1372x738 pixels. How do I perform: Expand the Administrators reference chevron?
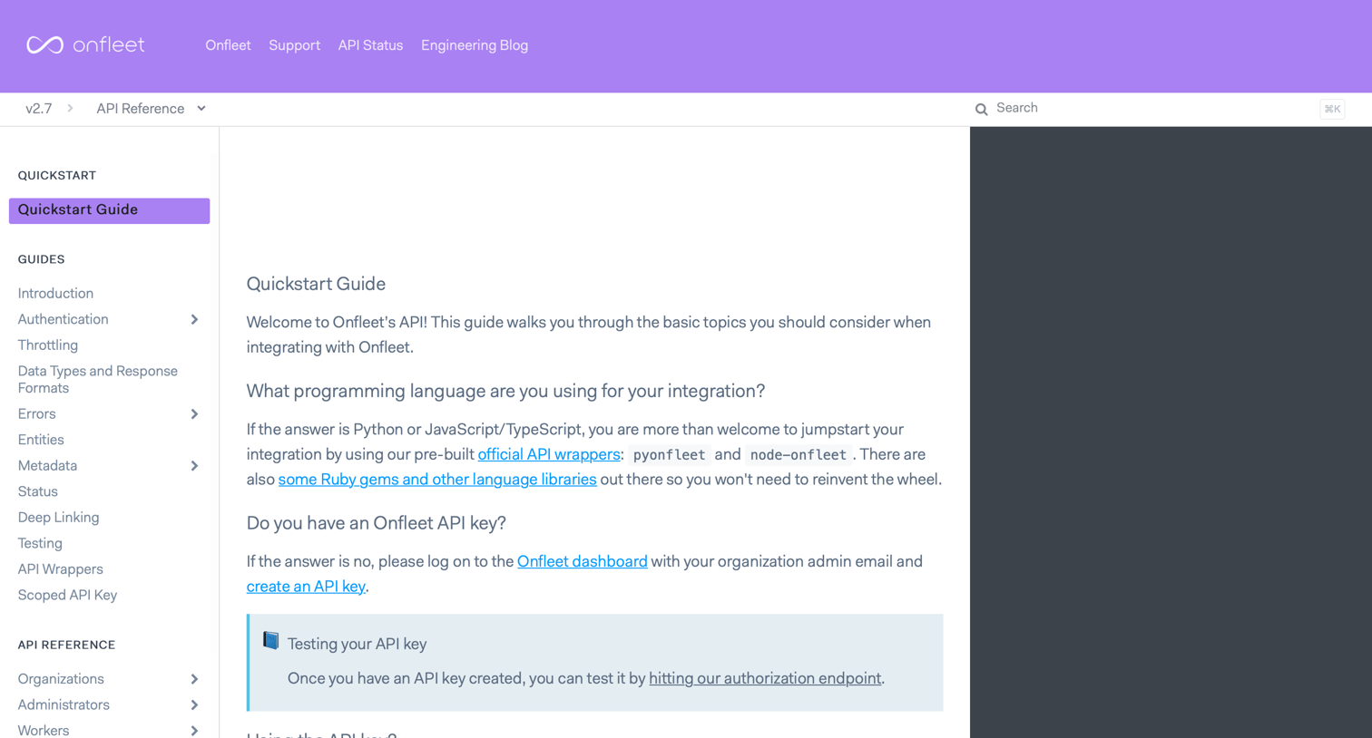click(x=194, y=705)
